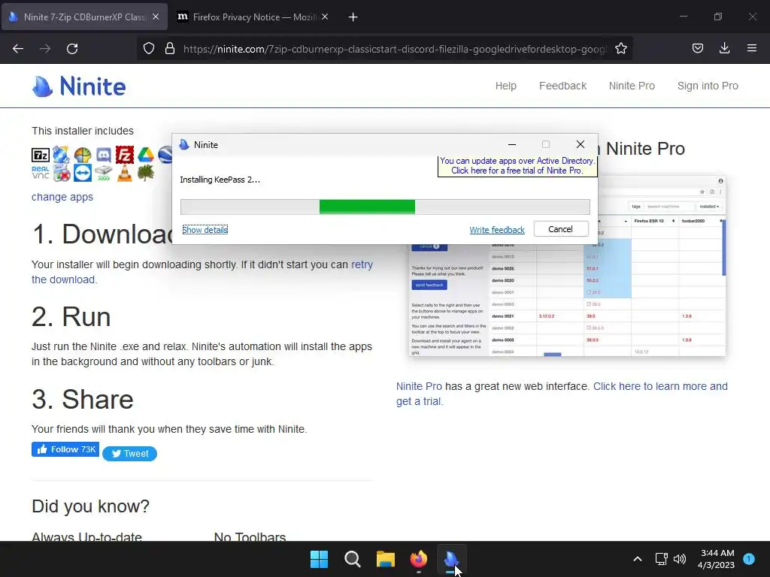Click the 7-Zip app icon

click(41, 155)
